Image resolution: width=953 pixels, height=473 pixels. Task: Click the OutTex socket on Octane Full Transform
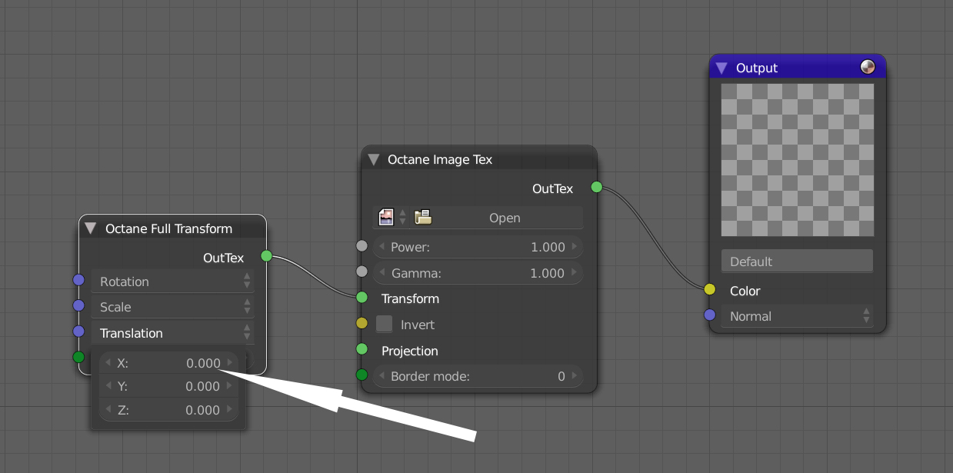[x=266, y=255]
